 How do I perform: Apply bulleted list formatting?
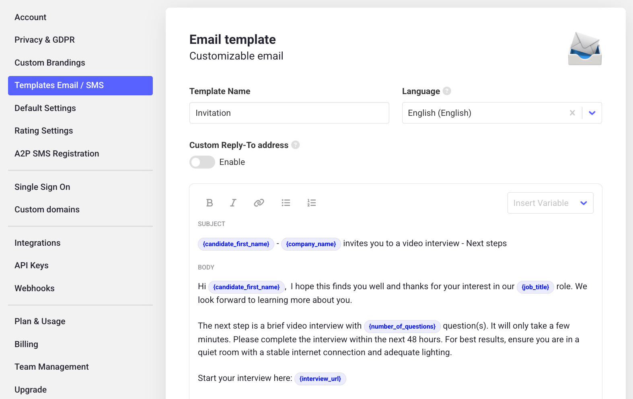point(286,203)
